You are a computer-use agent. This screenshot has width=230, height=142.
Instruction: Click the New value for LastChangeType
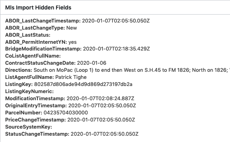[71, 28]
